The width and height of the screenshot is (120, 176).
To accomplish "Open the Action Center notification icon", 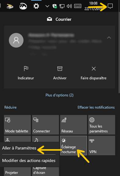I will tap(110, 6).
